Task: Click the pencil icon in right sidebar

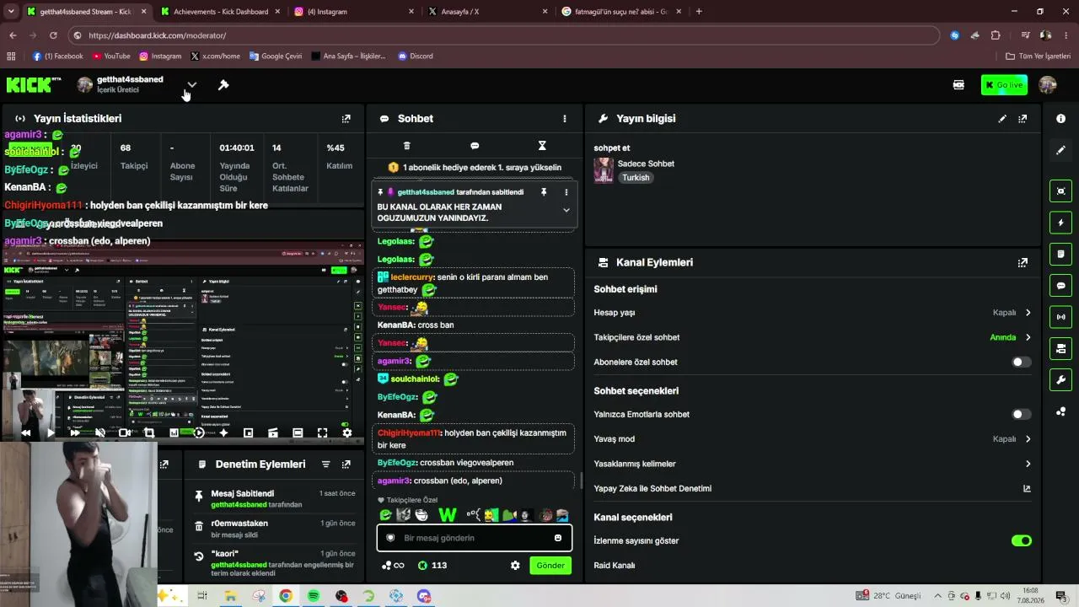Action: (1060, 150)
